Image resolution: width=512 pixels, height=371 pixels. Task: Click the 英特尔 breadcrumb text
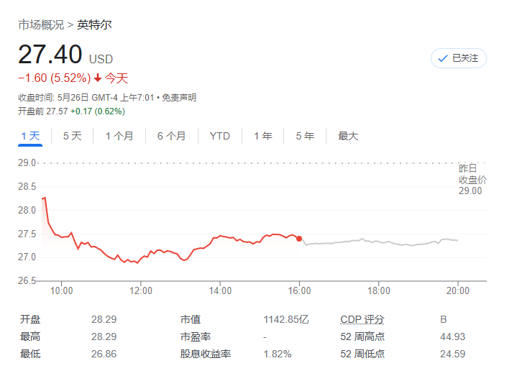pos(94,25)
